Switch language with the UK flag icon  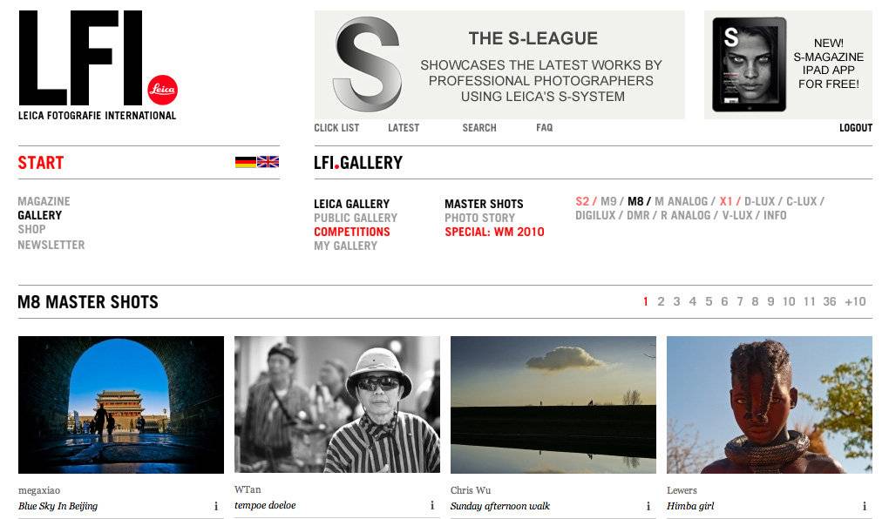pos(268,162)
